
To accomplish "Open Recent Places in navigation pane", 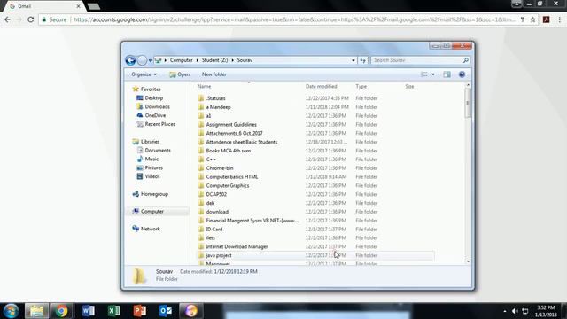I will point(156,124).
